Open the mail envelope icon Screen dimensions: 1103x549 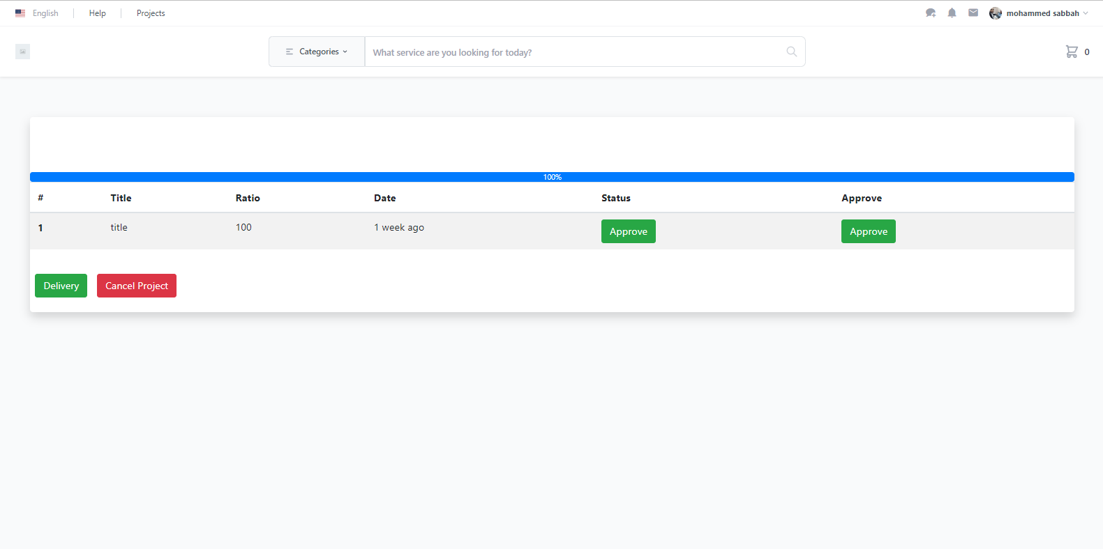point(973,13)
